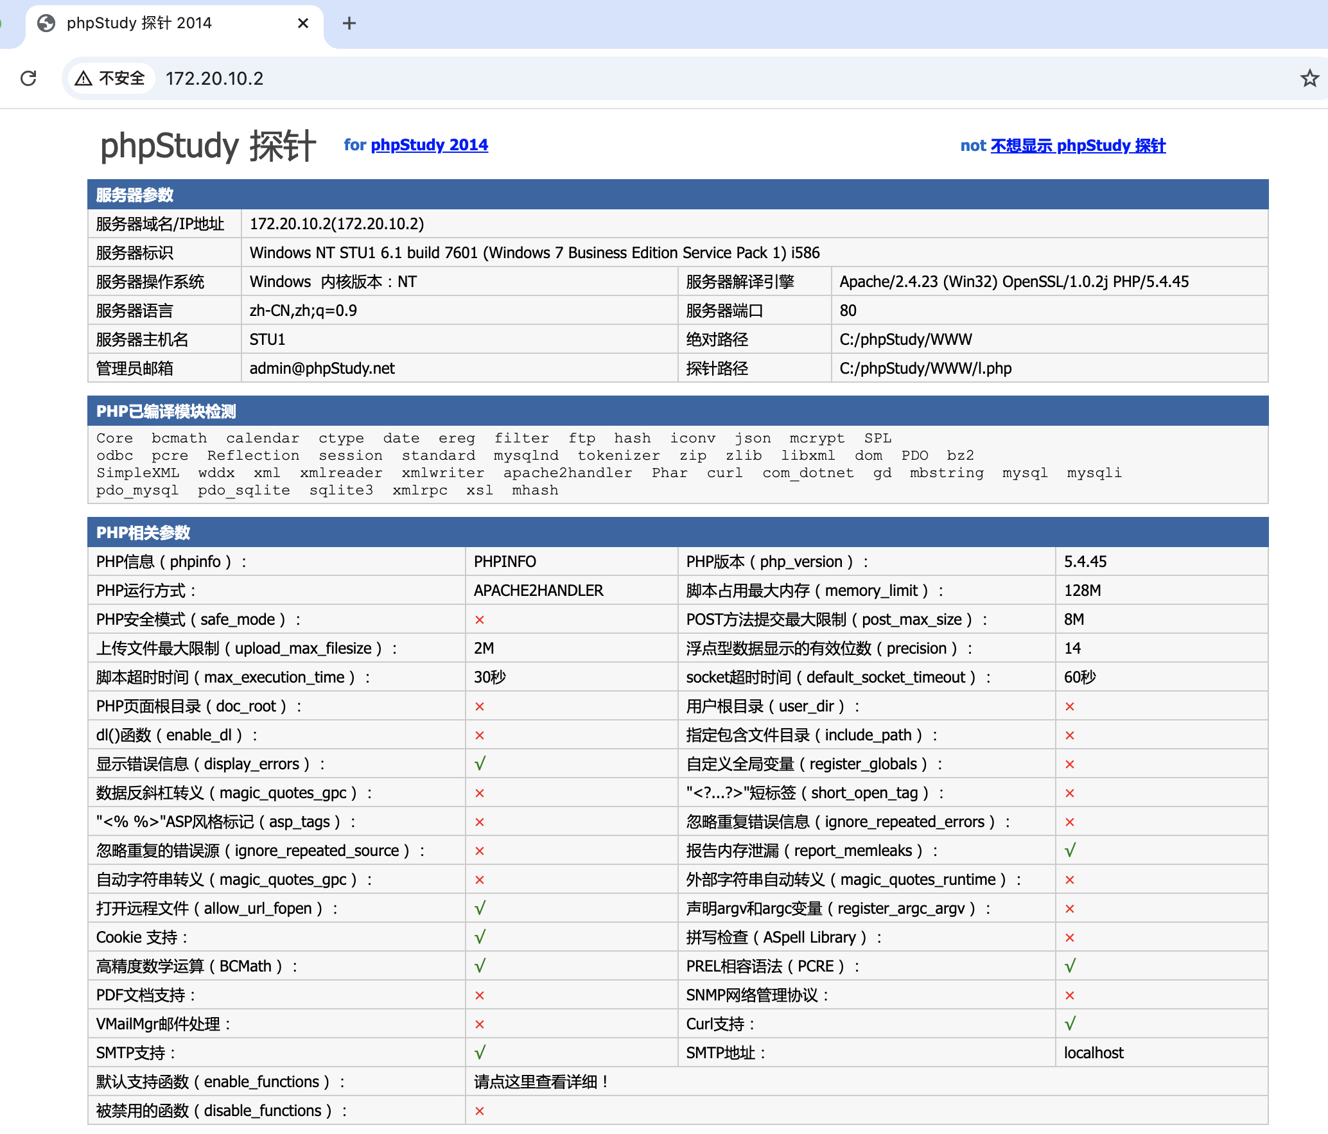Click the 不想显示 phpStudy 探针 link
This screenshot has height=1134, width=1328.
(1078, 146)
